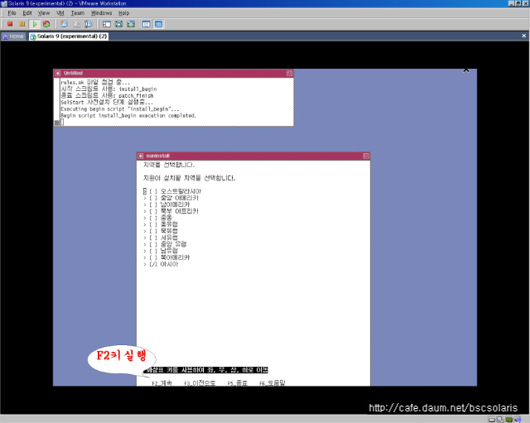
Task: Click the green Power On play icon
Action: [x=35, y=24]
